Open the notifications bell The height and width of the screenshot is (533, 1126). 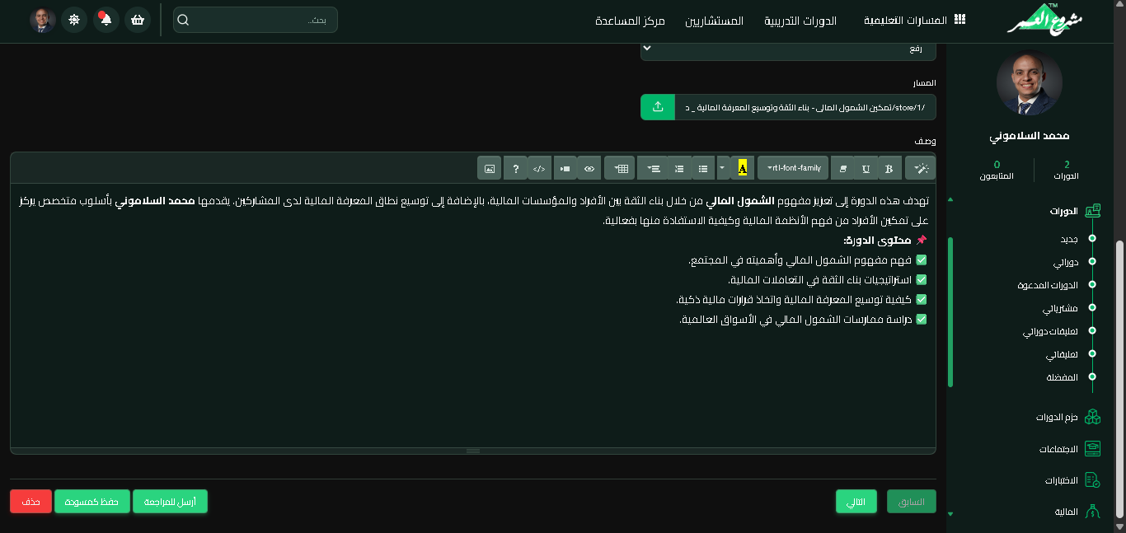click(106, 20)
